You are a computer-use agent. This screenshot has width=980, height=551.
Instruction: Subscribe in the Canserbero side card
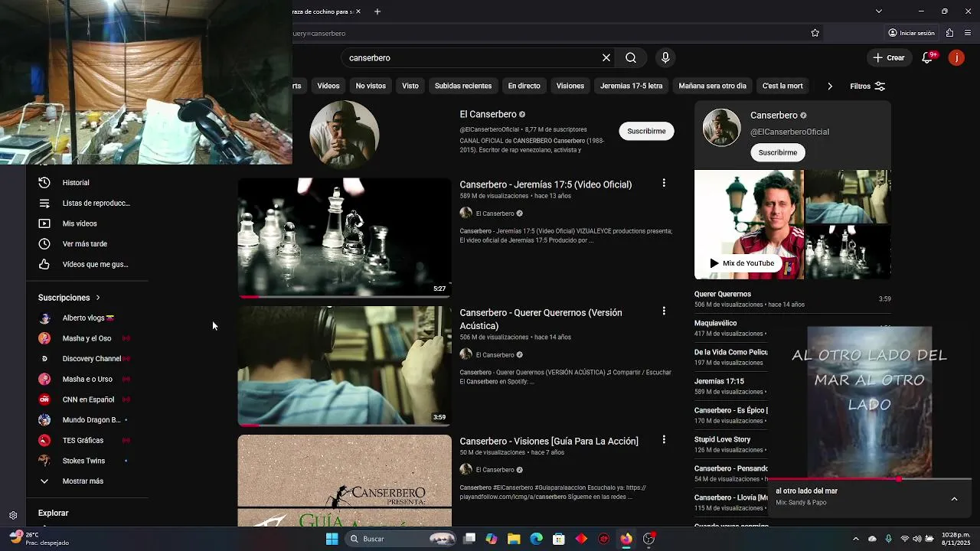click(778, 152)
